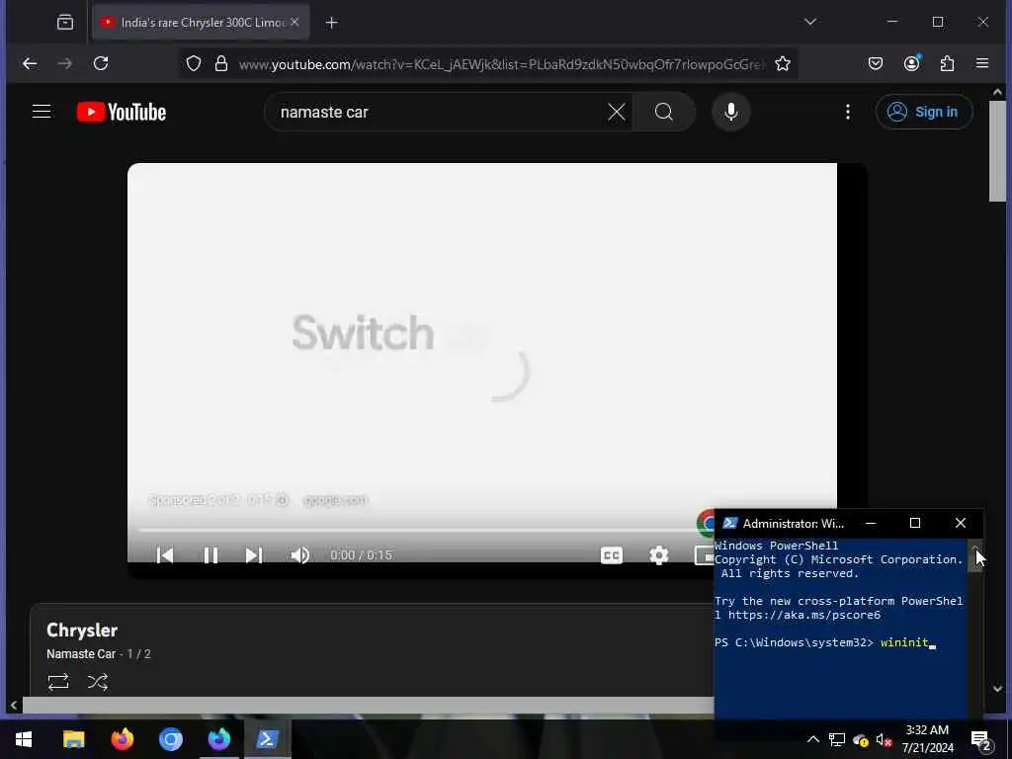List all tabs dropdown arrow
Image resolution: width=1012 pixels, height=759 pixels.
(810, 22)
